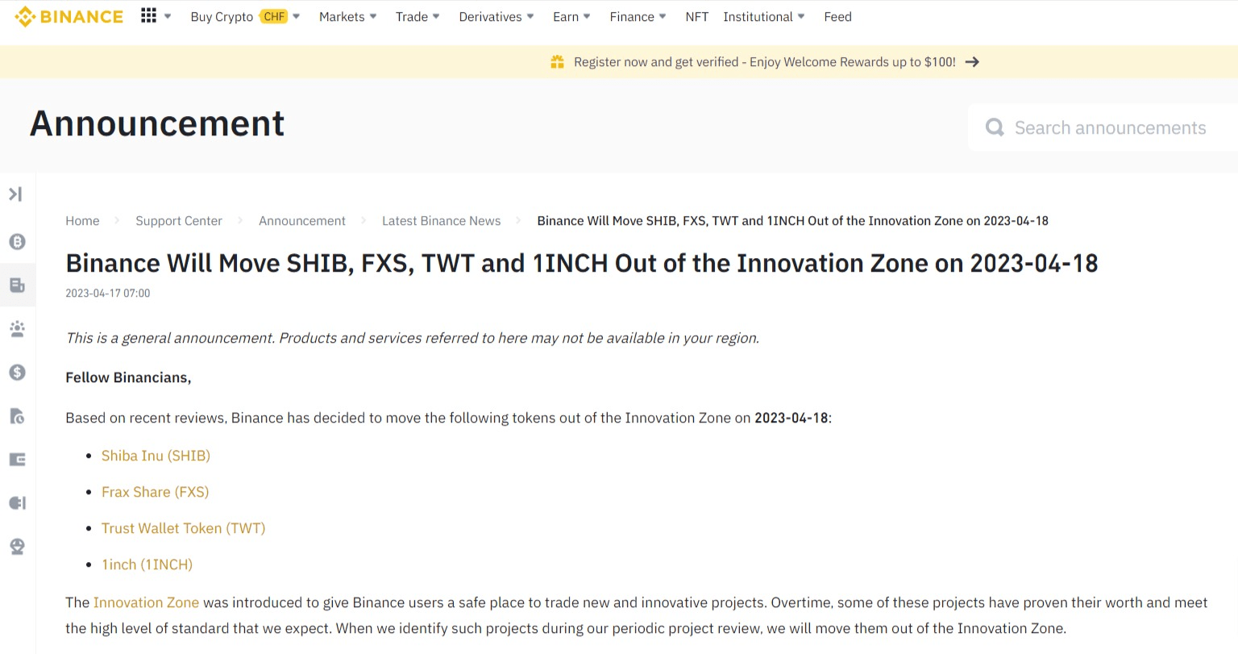Go to the Announcement breadcrumb
This screenshot has height=654, width=1238.
tap(302, 220)
